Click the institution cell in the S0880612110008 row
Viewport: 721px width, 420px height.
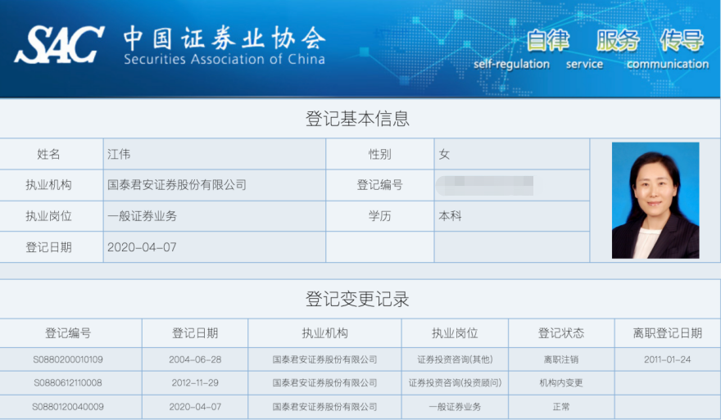click(x=324, y=383)
